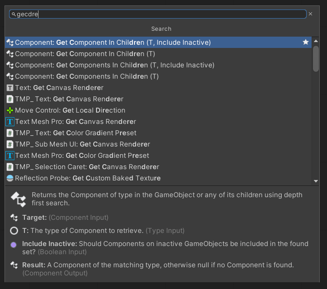Click the magnifier icon in the search box

(x=14, y=14)
